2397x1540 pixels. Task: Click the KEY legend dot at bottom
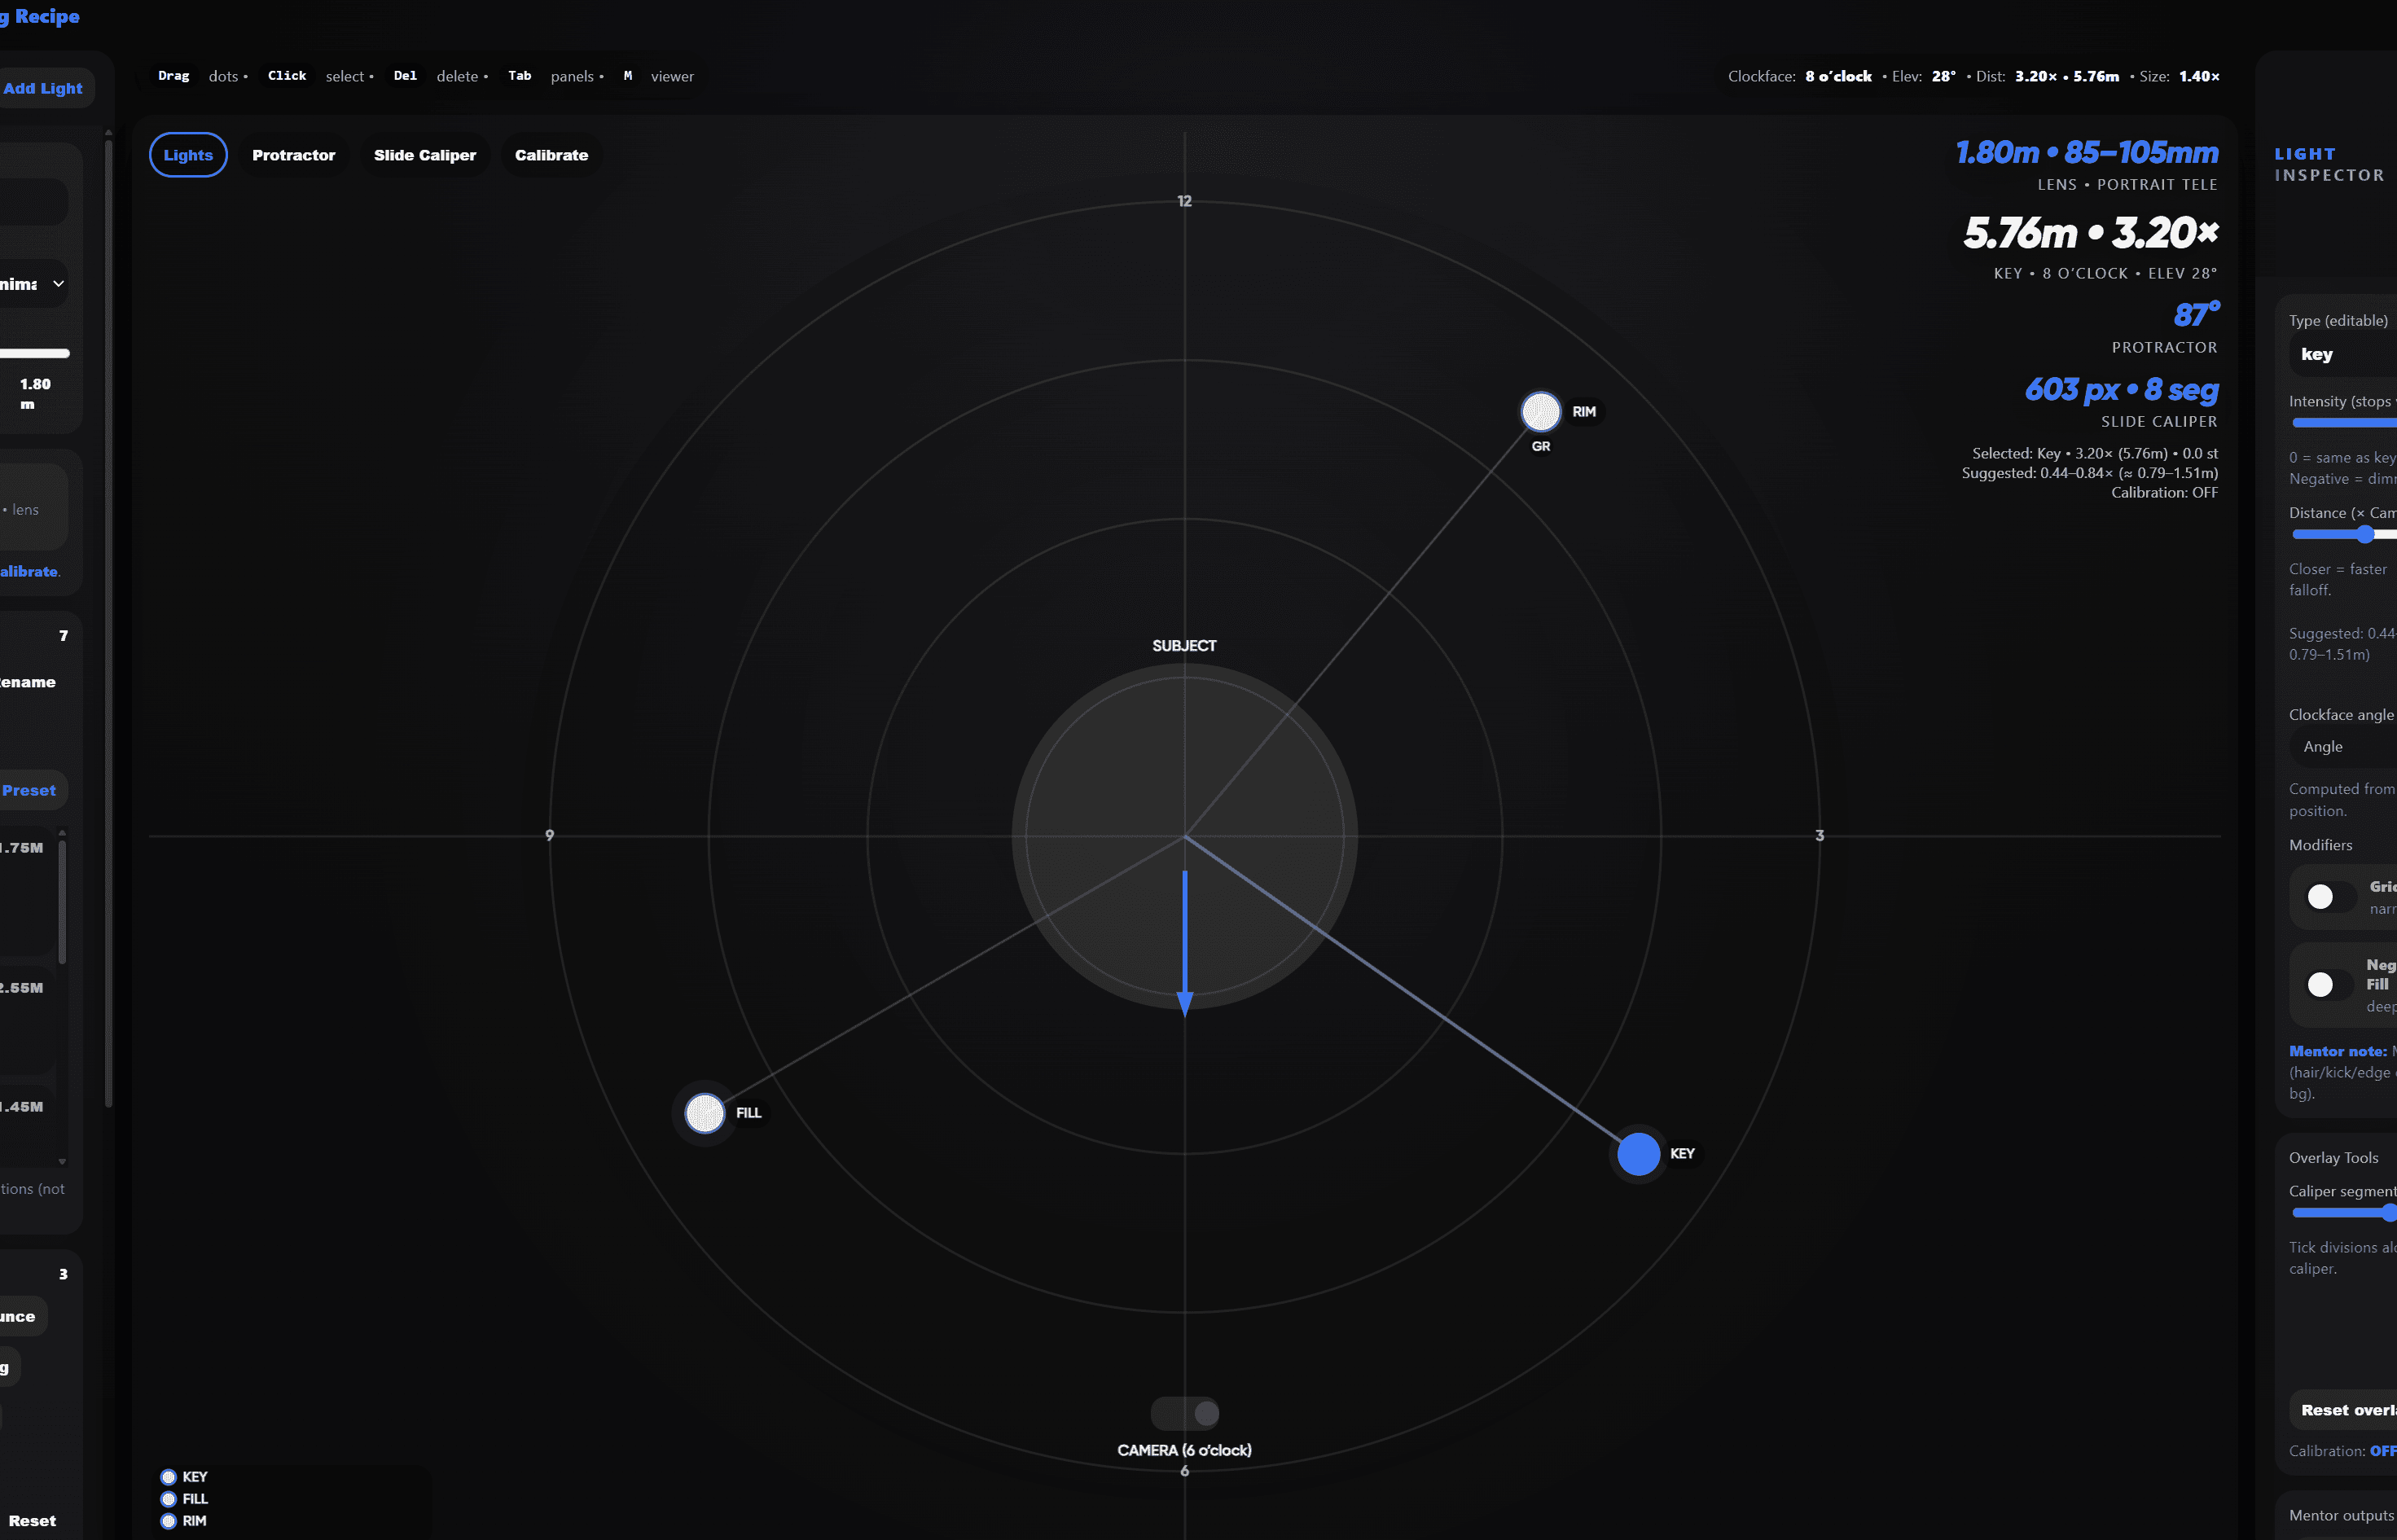(168, 1477)
